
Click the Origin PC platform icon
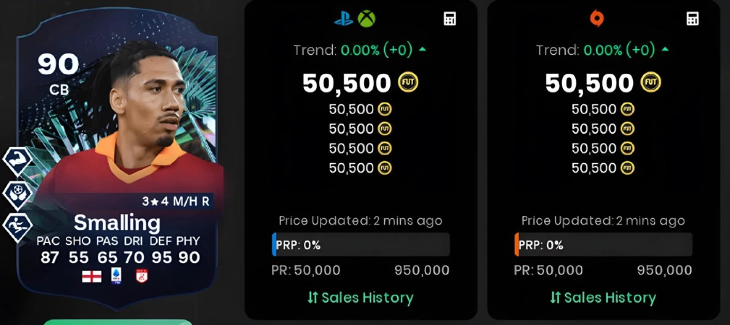click(597, 18)
